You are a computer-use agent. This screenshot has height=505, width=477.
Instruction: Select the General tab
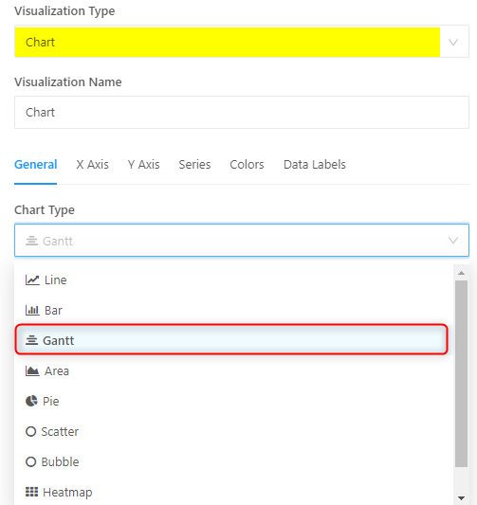point(36,165)
